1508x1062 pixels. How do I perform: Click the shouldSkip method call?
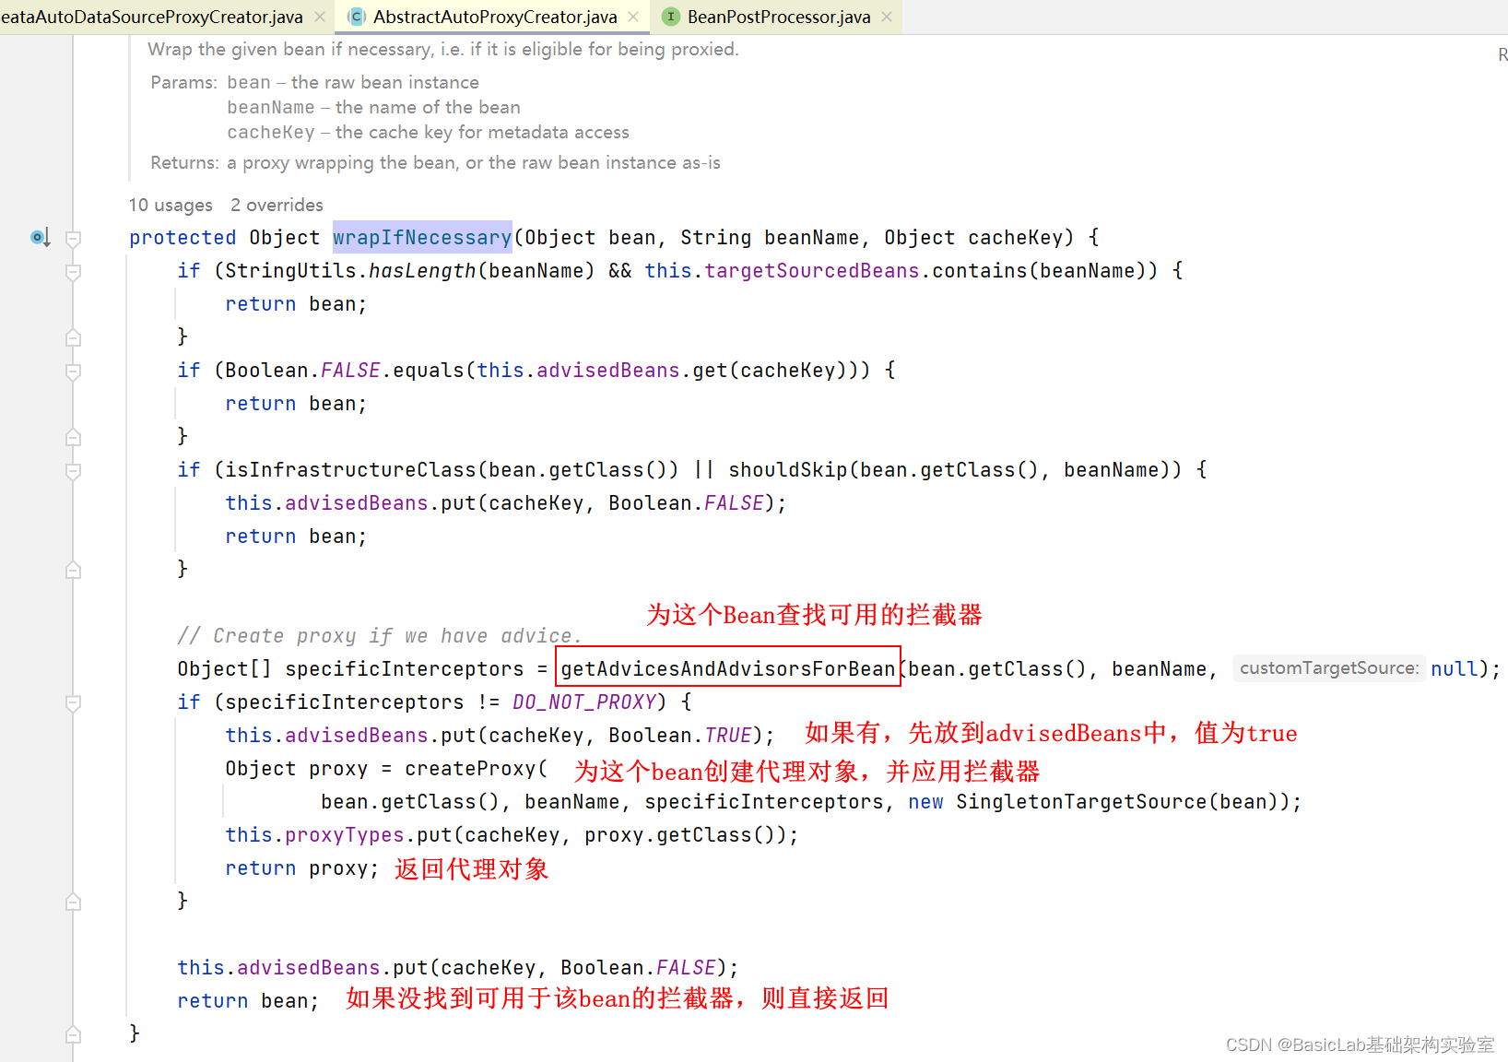[x=788, y=469]
